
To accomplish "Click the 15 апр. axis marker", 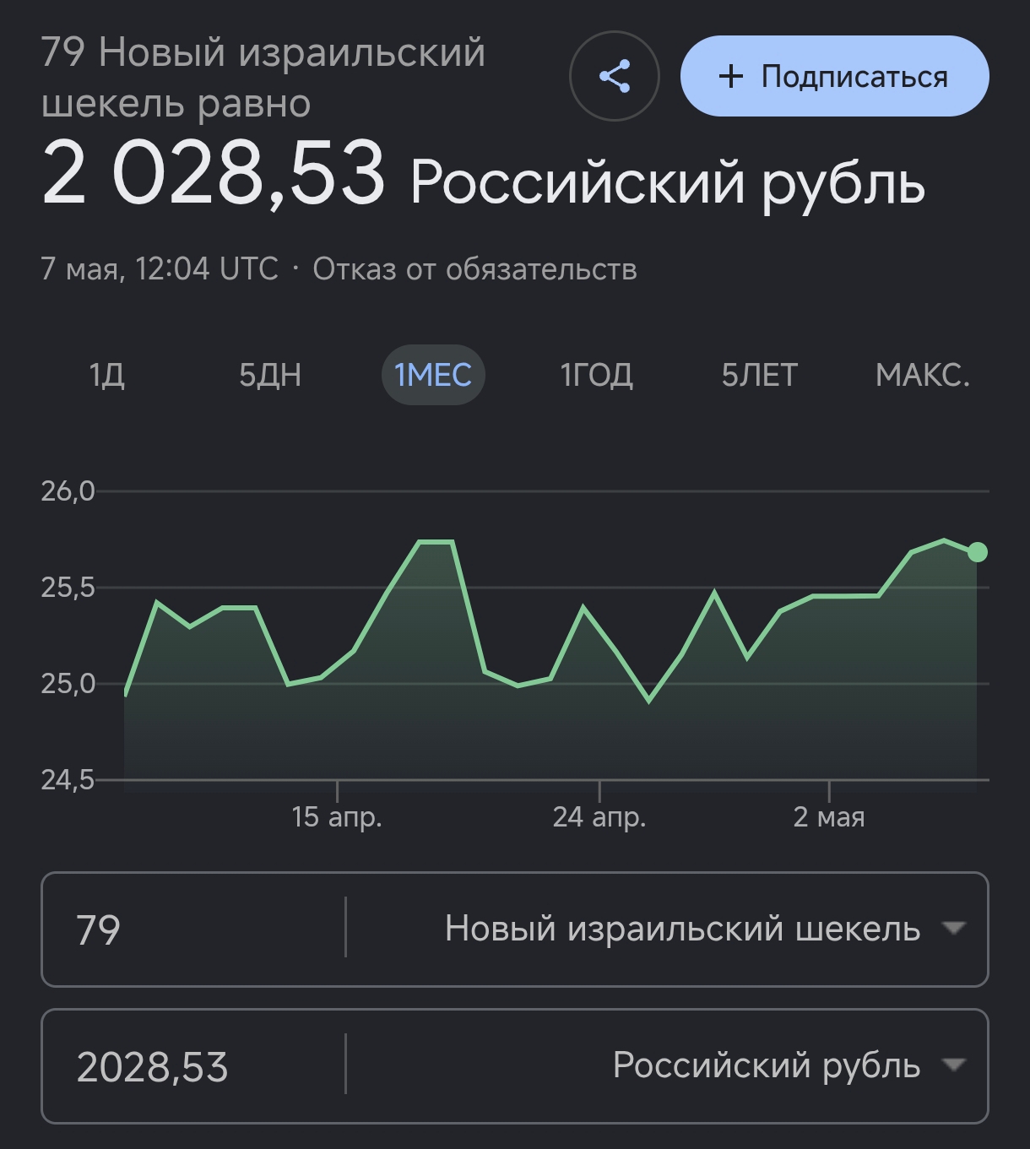I will (x=337, y=816).
